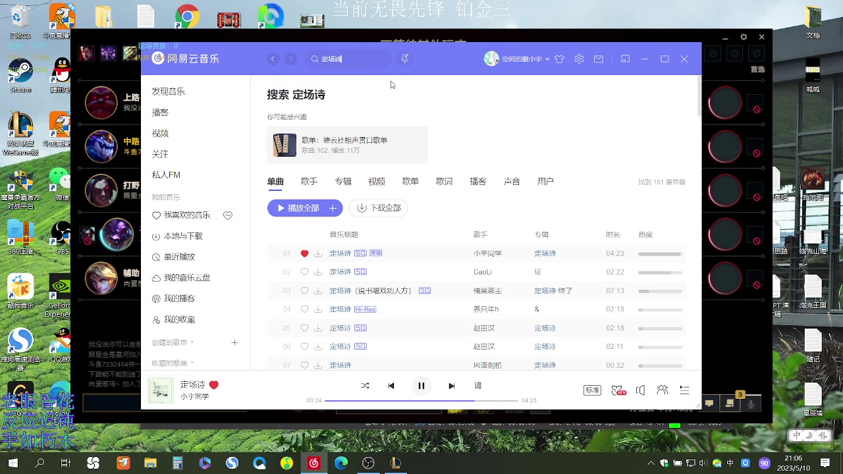Expand the 创建的歌单 section
Screen dimensions: 843x474
point(173,342)
